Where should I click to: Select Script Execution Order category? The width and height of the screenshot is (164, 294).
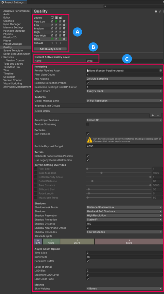pyautogui.click(x=16, y=54)
